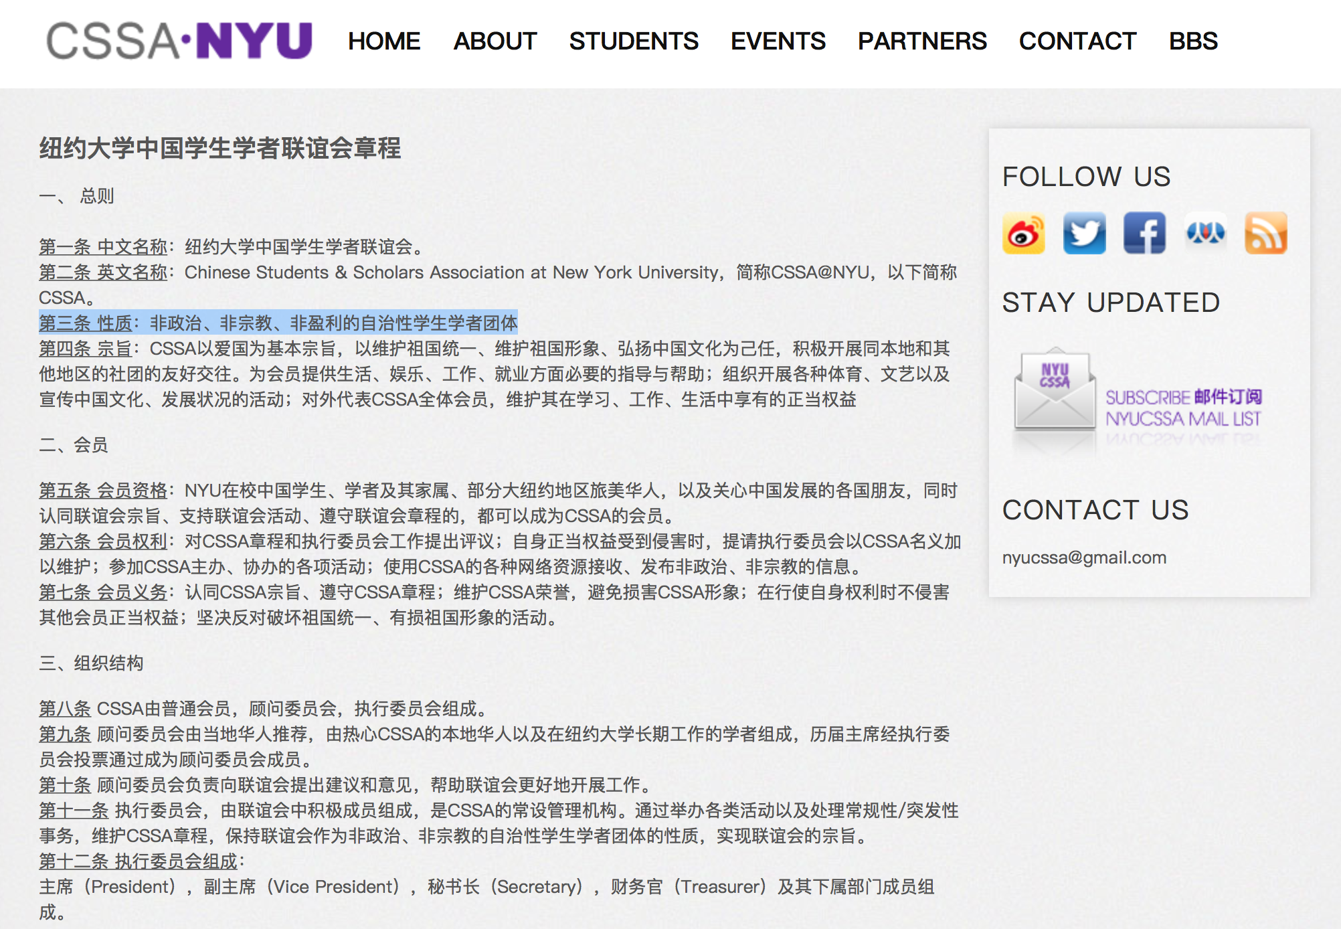
Task: Click the CONTACT US sidebar heading
Action: click(x=1095, y=510)
